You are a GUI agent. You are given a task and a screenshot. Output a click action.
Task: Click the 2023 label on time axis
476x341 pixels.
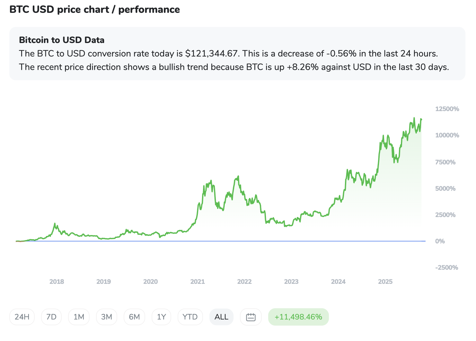coord(291,282)
